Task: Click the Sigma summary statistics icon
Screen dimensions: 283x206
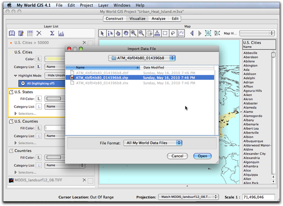Action: [x=52, y=33]
